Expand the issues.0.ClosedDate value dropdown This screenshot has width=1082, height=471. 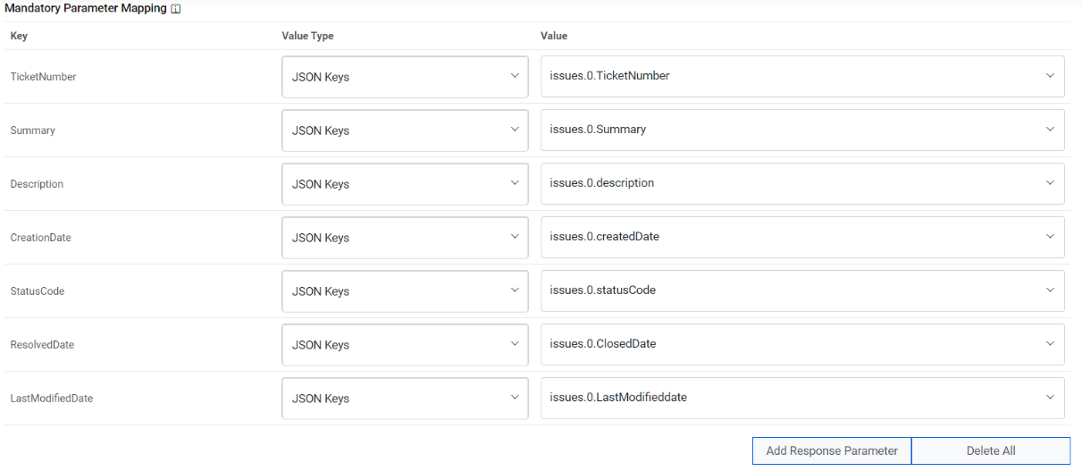[x=801, y=344]
